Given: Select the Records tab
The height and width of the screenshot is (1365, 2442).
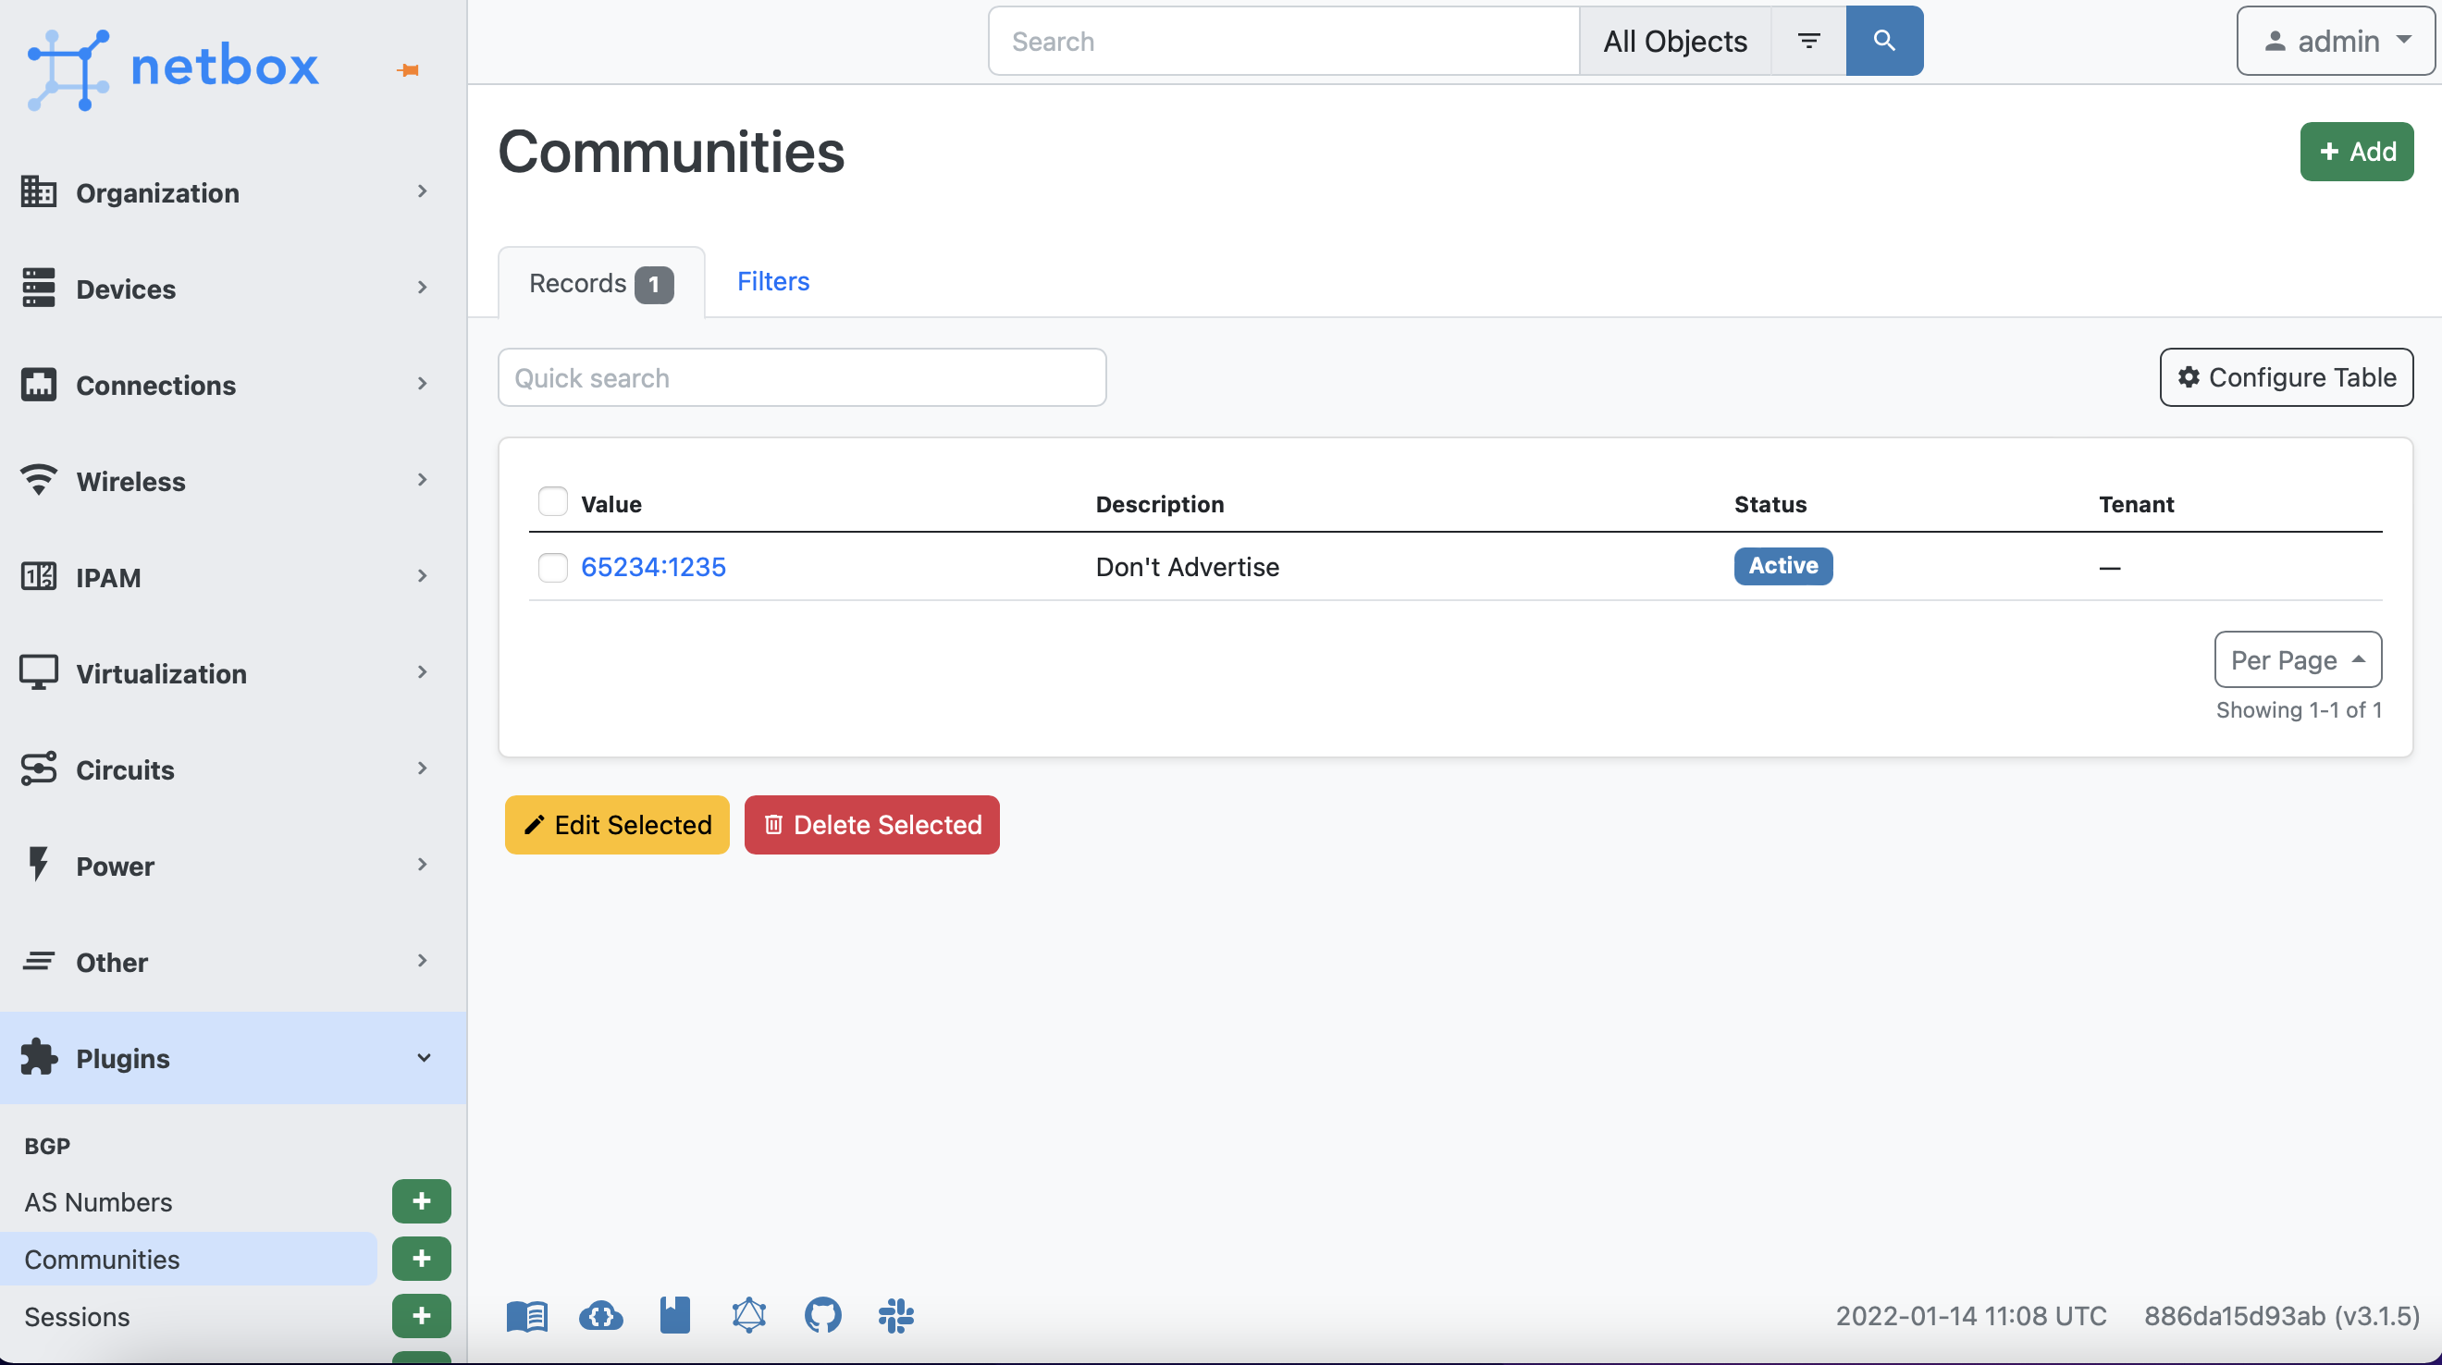Looking at the screenshot, I should point(600,283).
